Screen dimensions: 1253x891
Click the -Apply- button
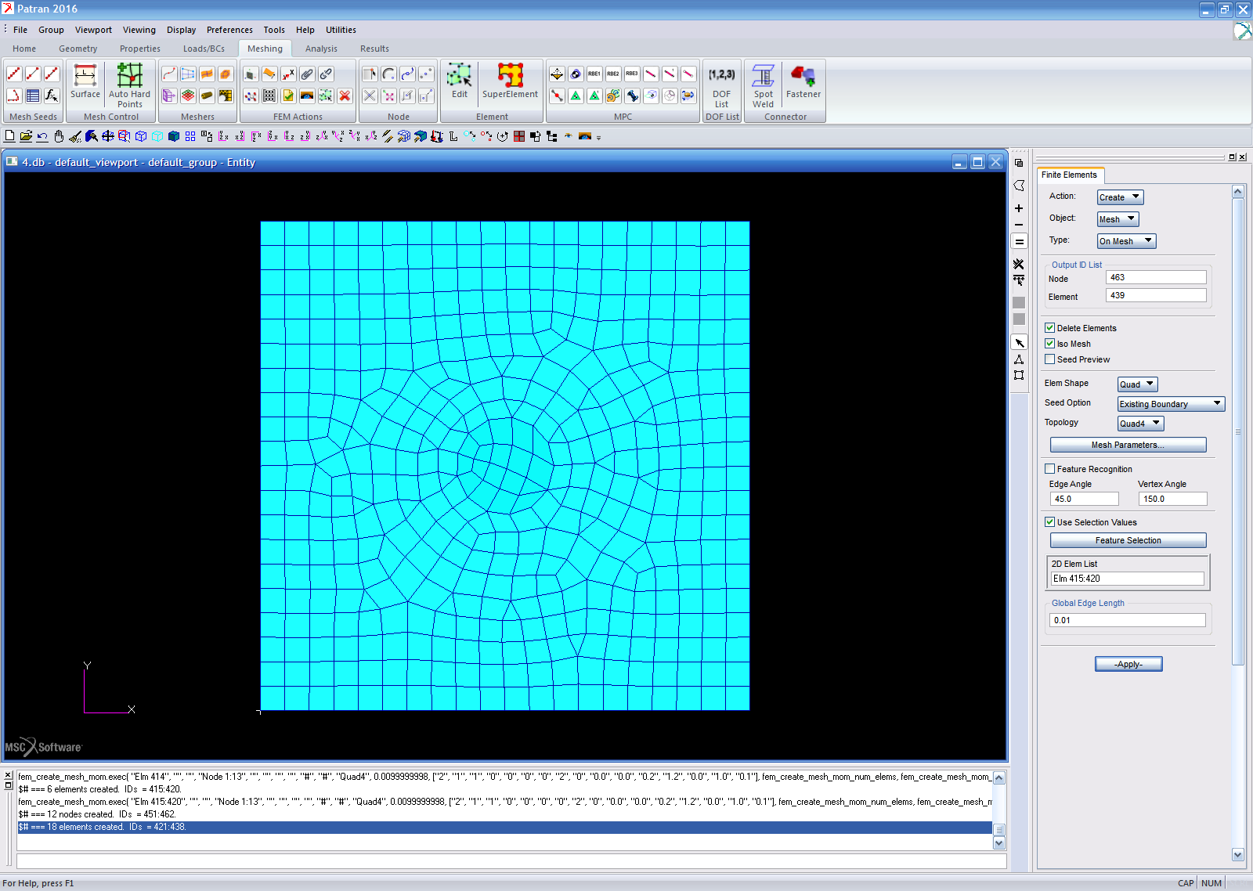click(1128, 664)
